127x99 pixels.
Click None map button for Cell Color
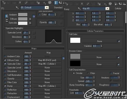click(100, 41)
